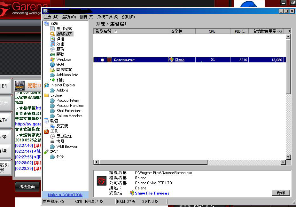Open the 連線 globe icon

click(x=52, y=65)
